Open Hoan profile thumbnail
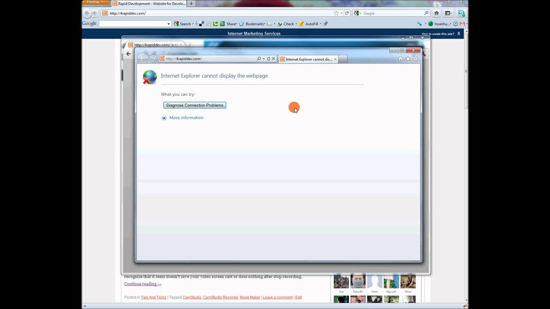This screenshot has height=309, width=550. [374, 282]
